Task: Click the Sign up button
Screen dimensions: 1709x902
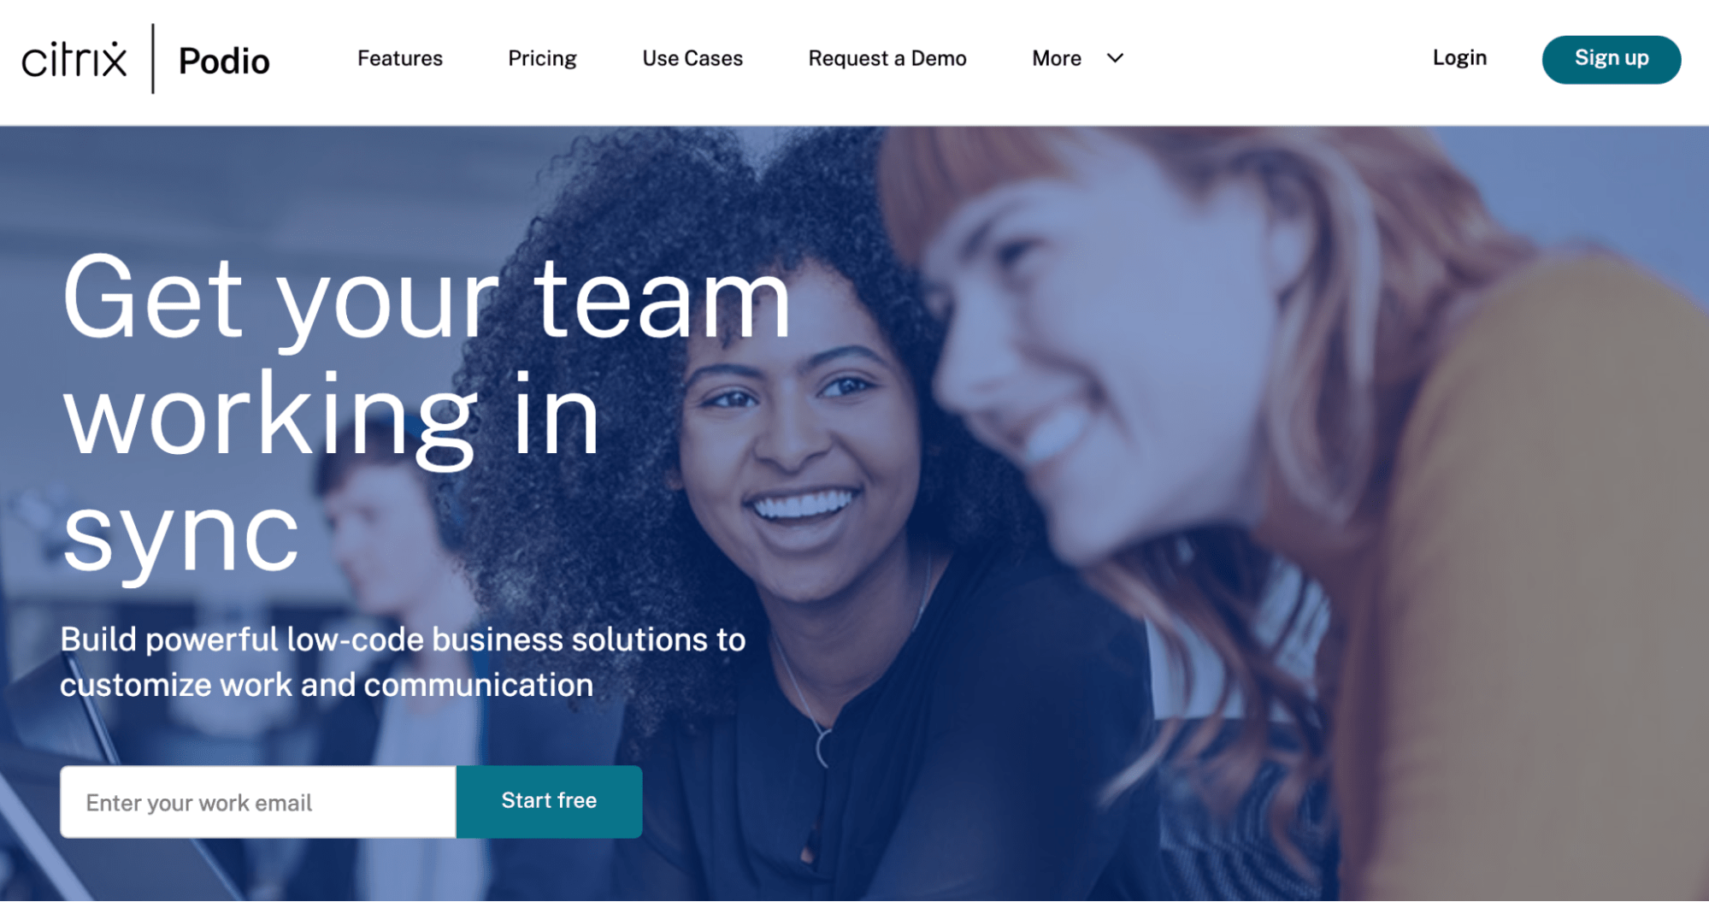Action: (x=1612, y=59)
